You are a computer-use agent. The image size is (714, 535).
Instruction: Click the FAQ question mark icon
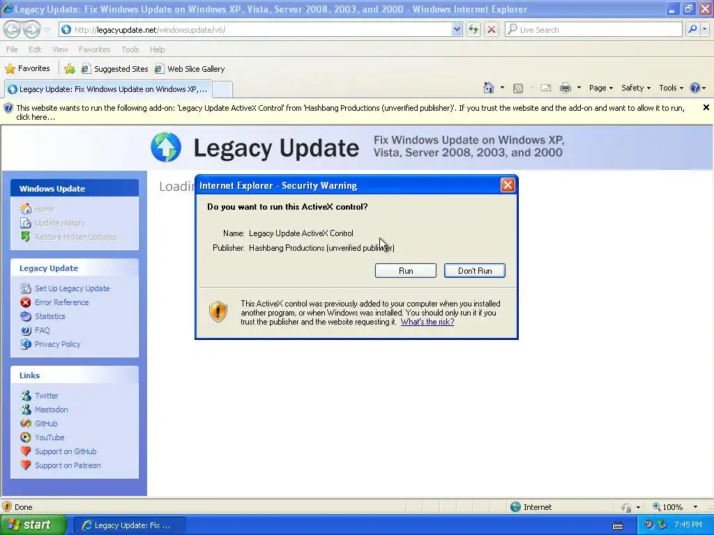click(26, 330)
